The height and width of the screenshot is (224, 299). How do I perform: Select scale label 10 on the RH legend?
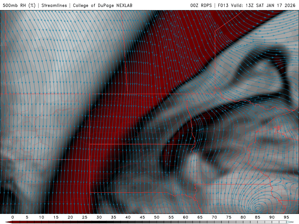click(41, 217)
